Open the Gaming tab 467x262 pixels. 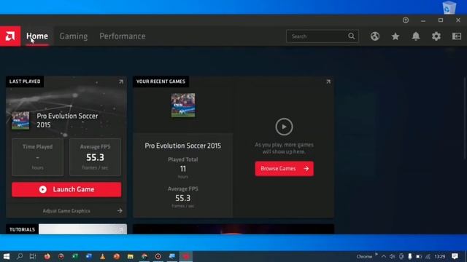[x=74, y=36]
